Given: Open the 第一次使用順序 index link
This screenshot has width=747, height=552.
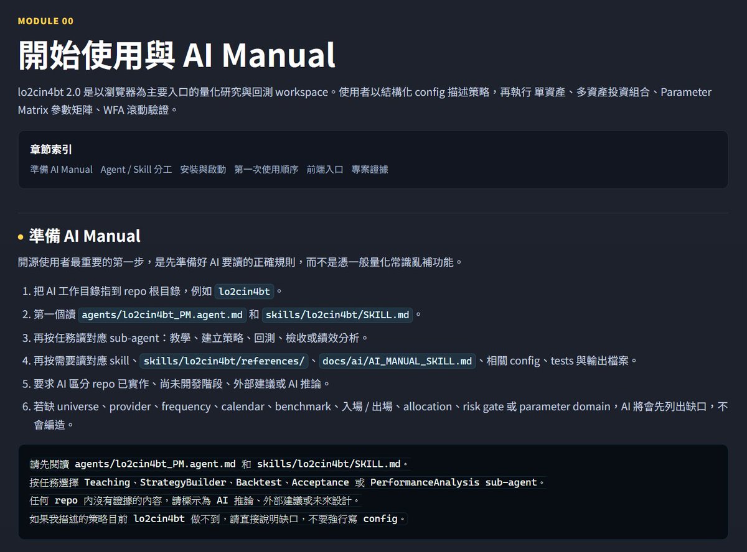Looking at the screenshot, I should [x=266, y=169].
